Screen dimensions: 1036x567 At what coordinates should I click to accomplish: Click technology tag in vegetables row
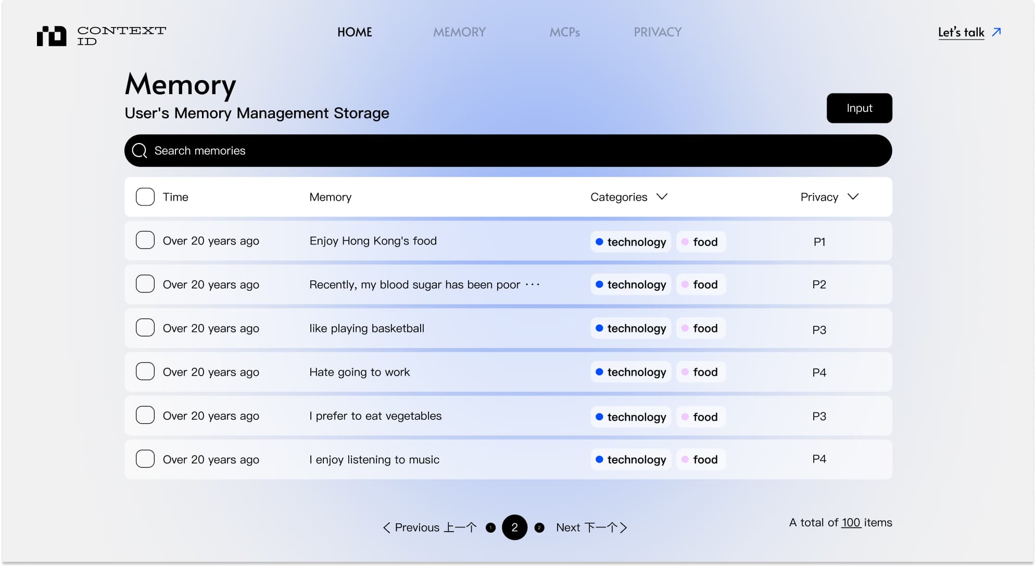click(x=630, y=417)
